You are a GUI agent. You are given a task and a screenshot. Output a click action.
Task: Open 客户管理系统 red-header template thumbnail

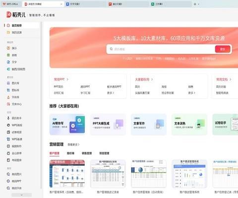tap(67, 174)
